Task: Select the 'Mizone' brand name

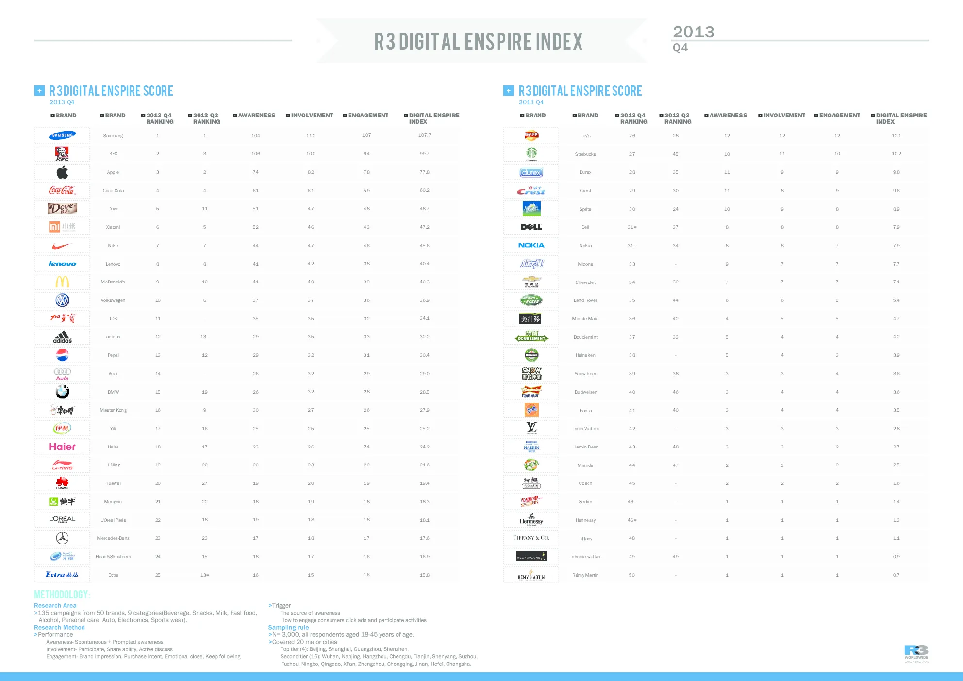Action: pos(585,264)
